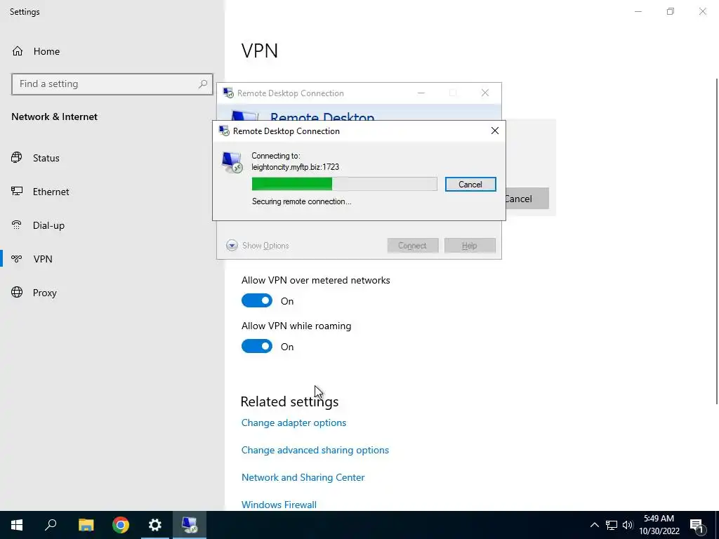Viewport: 719px width, 539px height.
Task: Open taskbar search magnifier
Action: [x=51, y=525]
